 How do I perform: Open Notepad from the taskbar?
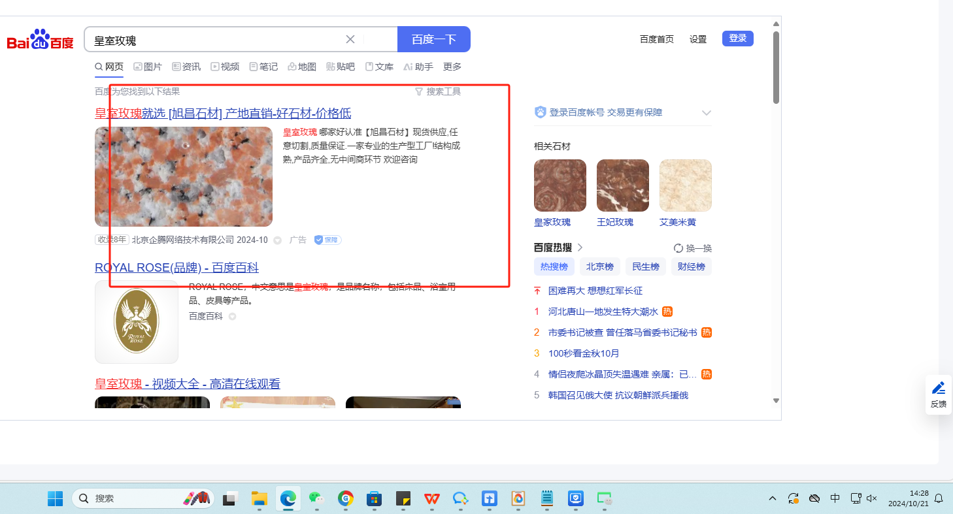point(547,498)
